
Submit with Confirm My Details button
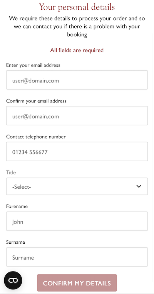point(77,283)
